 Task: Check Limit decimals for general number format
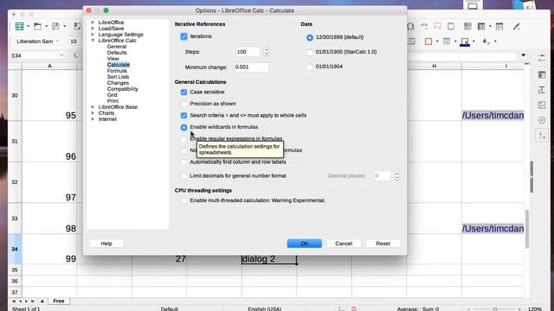(x=184, y=175)
